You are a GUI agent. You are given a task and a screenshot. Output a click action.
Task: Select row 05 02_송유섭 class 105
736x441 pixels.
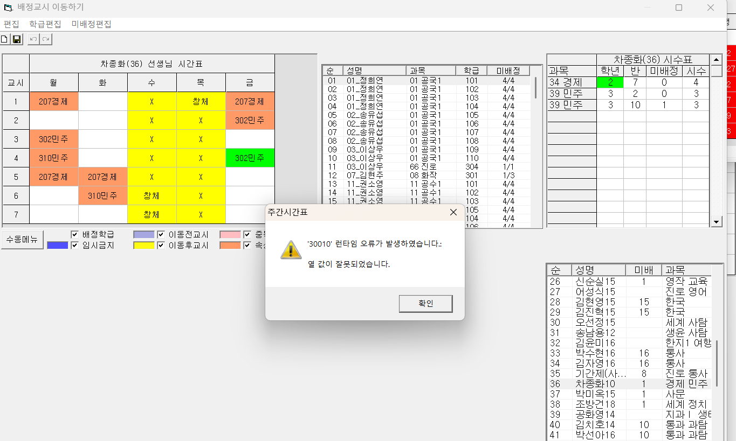click(x=426, y=115)
